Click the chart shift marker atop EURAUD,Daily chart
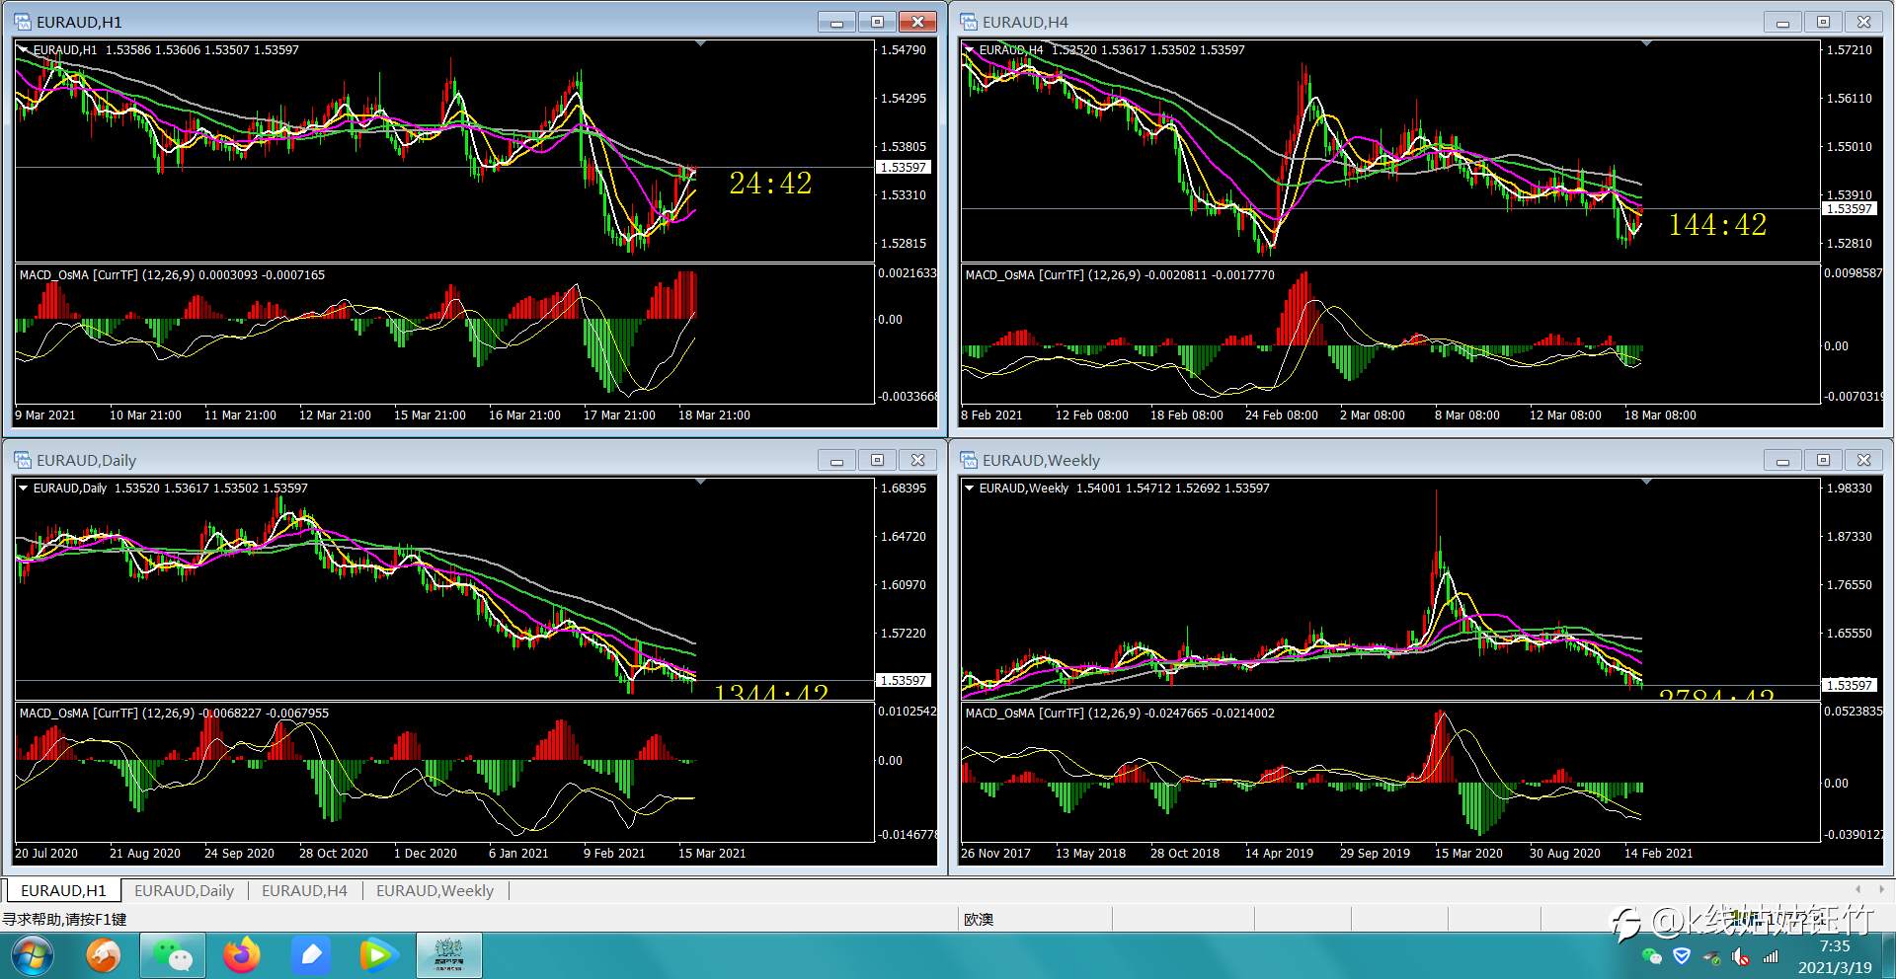Image resolution: width=1896 pixels, height=979 pixels. click(700, 482)
